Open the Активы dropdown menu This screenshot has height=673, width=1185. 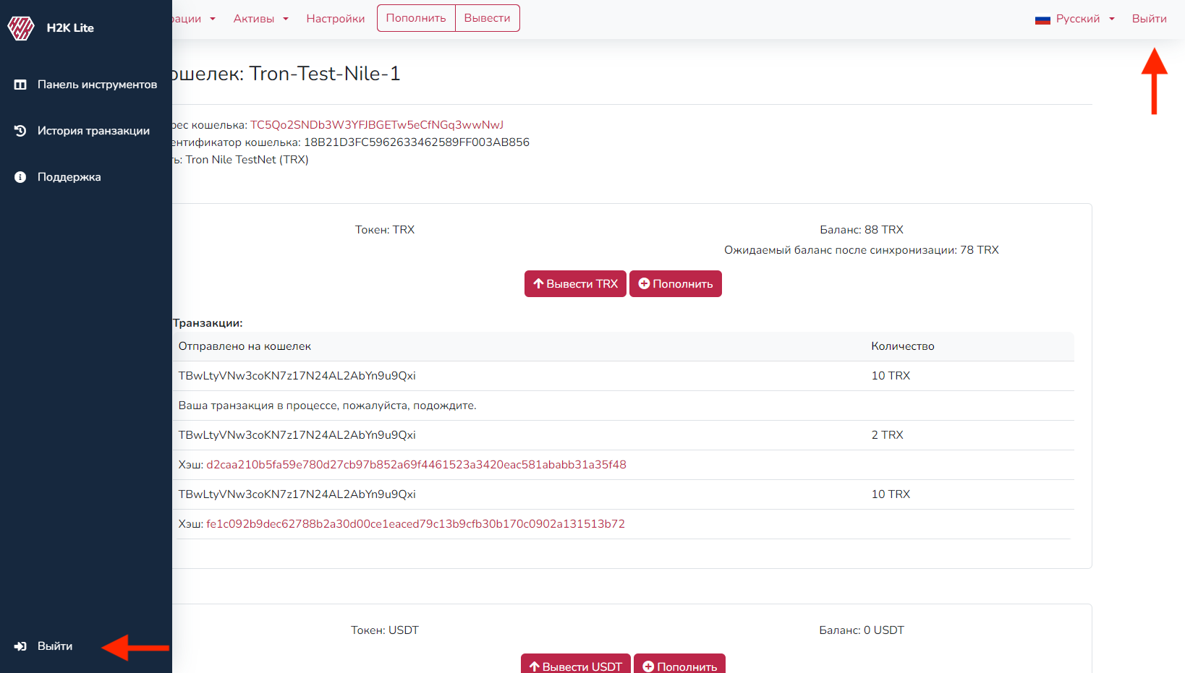(260, 19)
